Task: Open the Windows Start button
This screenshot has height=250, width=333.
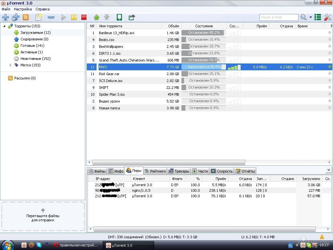Action: (7, 245)
